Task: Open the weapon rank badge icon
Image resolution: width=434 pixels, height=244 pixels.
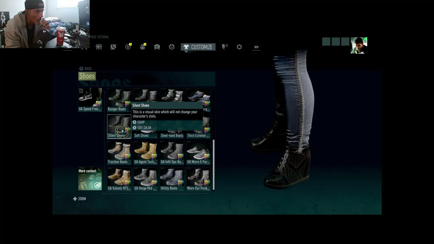Action: (157, 47)
